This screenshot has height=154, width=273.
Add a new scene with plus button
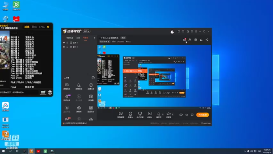click(x=95, y=38)
